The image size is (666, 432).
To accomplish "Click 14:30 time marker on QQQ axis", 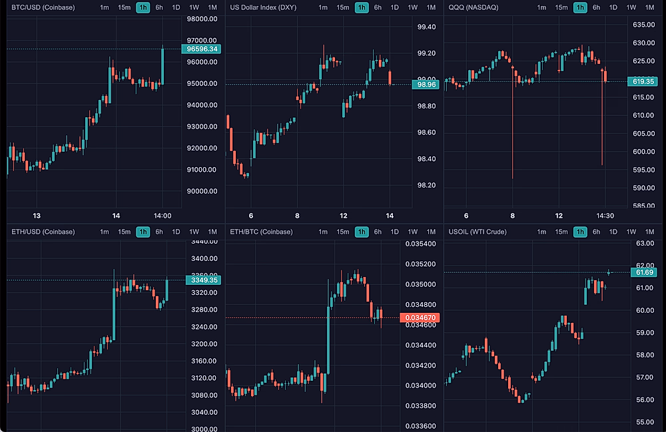I will 605,216.
